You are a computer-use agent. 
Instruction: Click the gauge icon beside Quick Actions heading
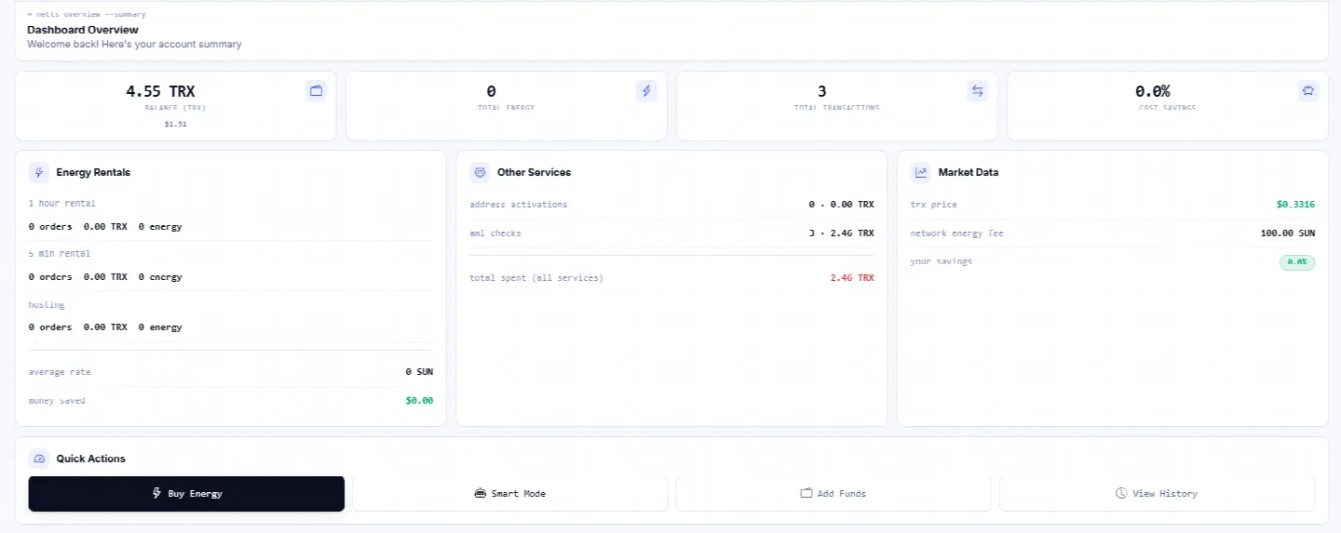pos(39,459)
